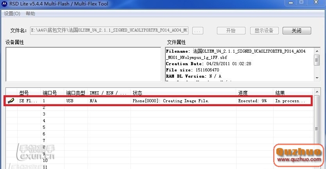Viewport: 326px width, 169px height.
Task: Open the 设置(O) menu
Action: point(12,14)
